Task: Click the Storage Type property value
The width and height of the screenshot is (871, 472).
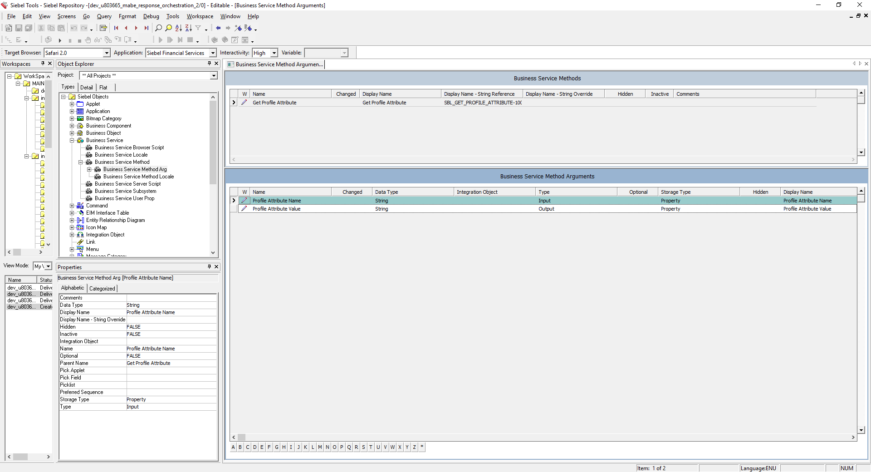Action: tap(171, 399)
